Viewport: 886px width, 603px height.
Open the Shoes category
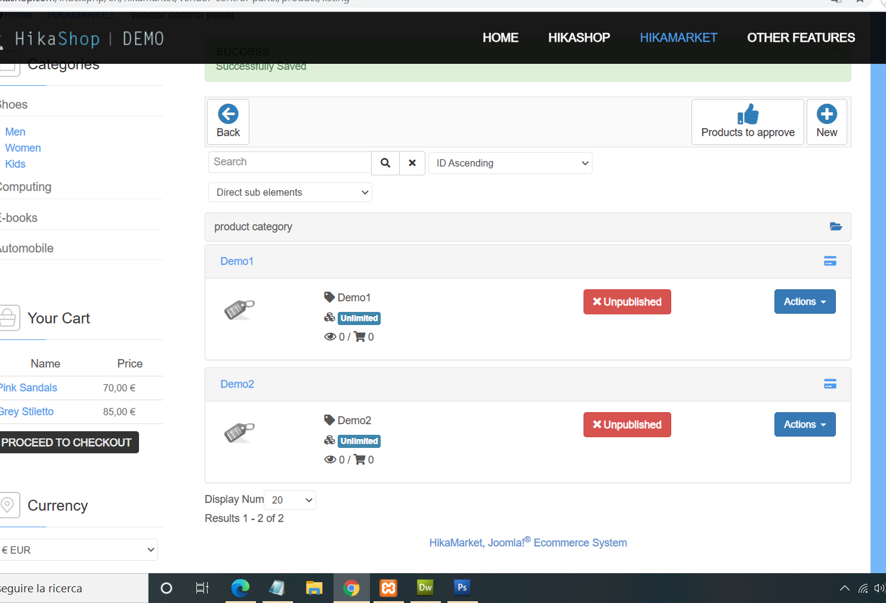pyautogui.click(x=14, y=105)
